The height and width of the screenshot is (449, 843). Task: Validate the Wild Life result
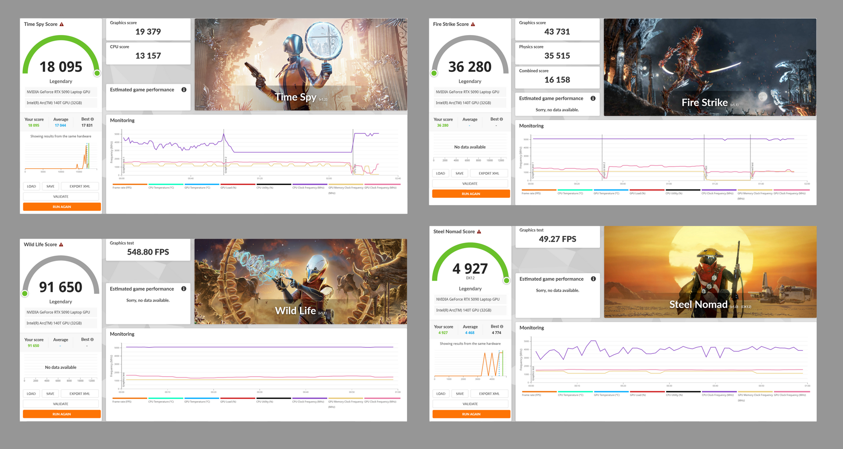click(x=61, y=404)
